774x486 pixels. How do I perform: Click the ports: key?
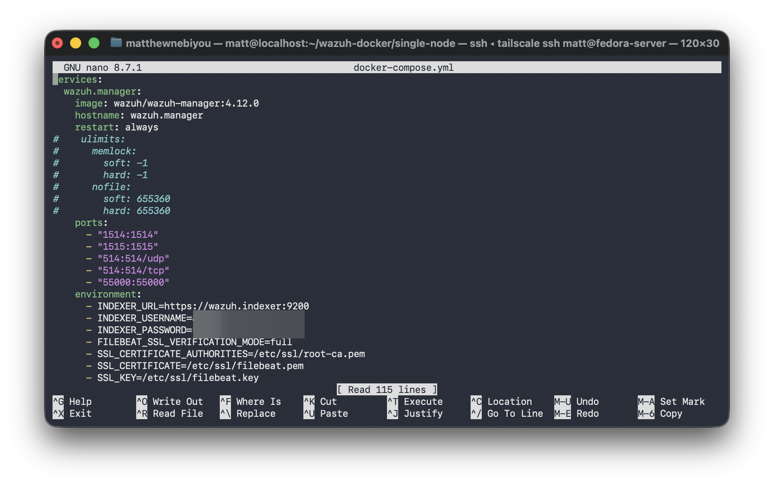pos(91,223)
